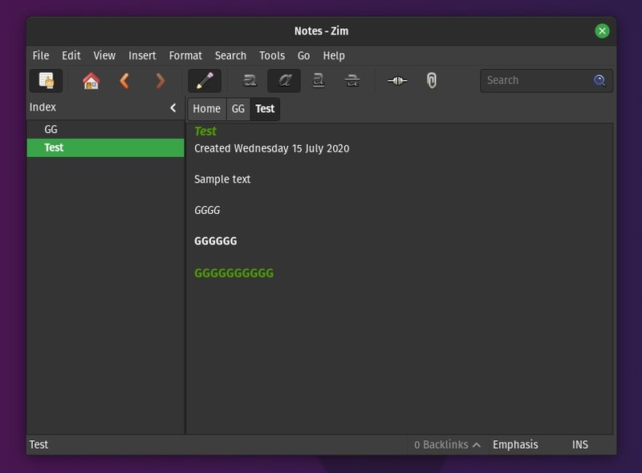Open the Search menu
642x473 pixels.
pyautogui.click(x=230, y=55)
